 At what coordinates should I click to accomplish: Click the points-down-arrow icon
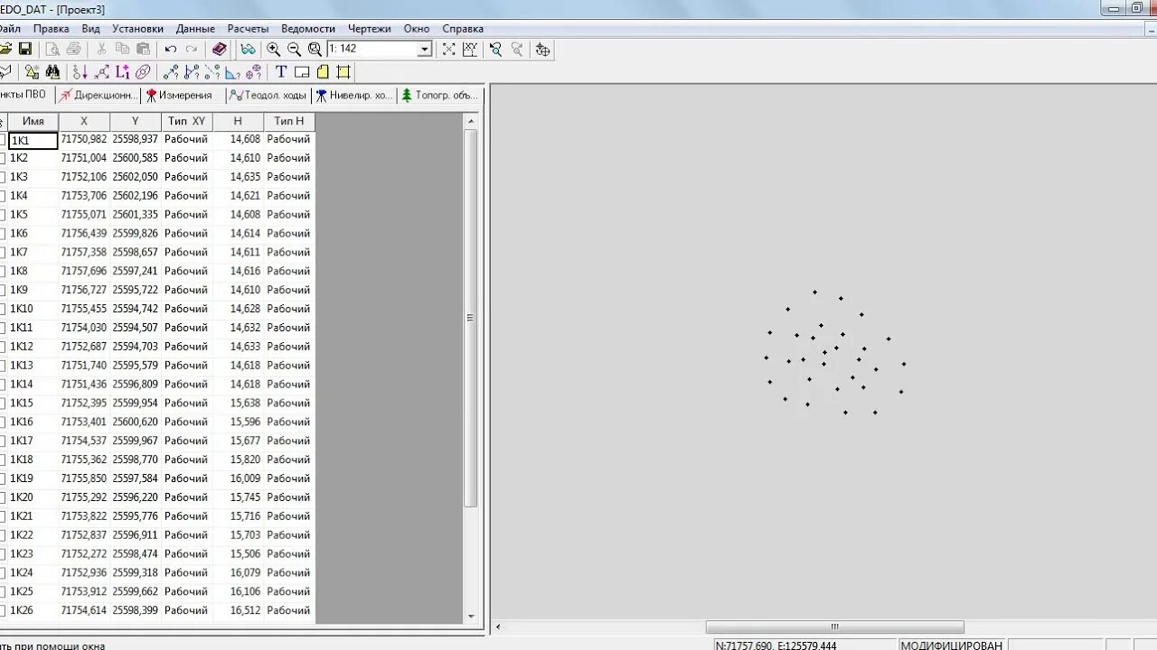coord(80,71)
